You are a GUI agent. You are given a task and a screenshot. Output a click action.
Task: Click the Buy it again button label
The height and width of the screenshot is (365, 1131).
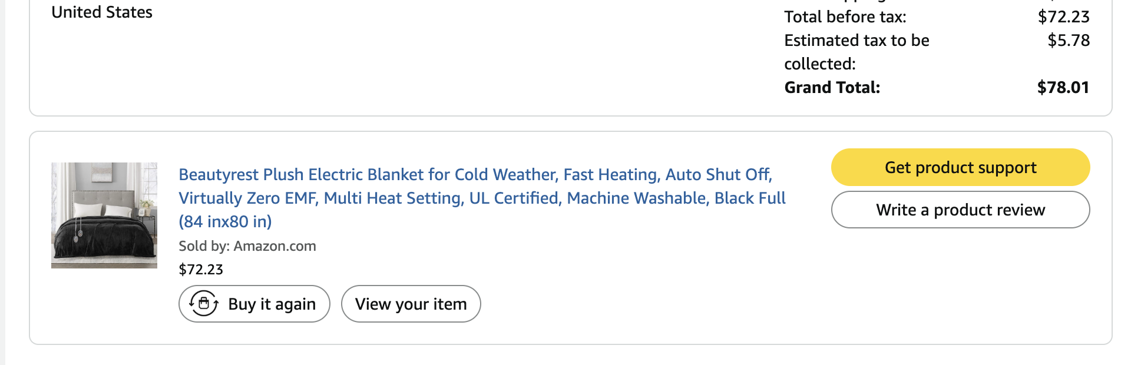[x=272, y=304]
